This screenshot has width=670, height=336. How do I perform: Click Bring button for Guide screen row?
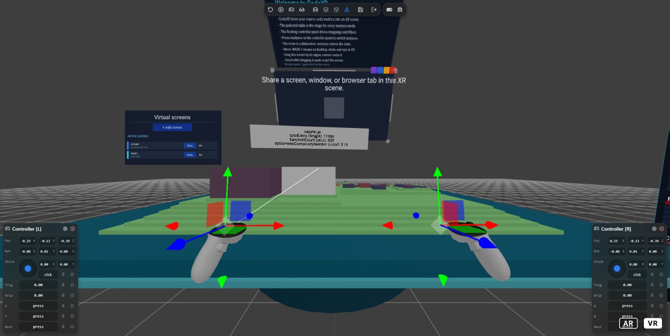[190, 155]
